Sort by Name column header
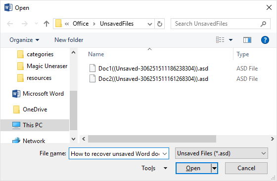Viewport: 277px width, 181px height. pyautogui.click(x=96, y=54)
